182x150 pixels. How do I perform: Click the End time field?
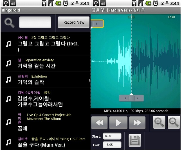coord(112,145)
